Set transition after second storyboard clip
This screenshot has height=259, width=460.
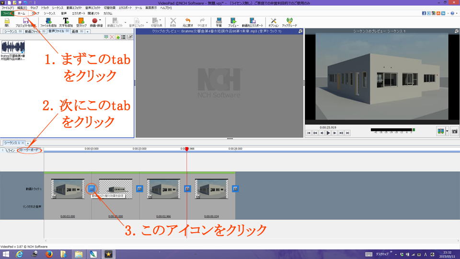coord(139,188)
